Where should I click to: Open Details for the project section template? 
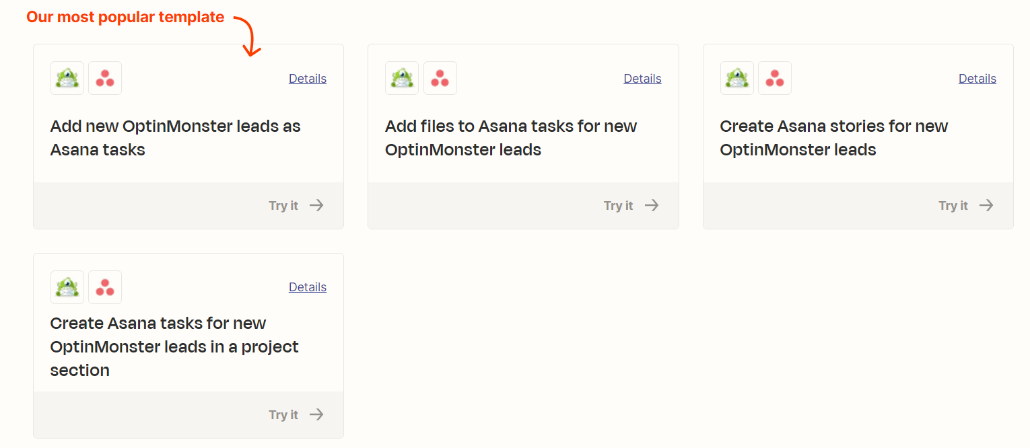coord(308,287)
